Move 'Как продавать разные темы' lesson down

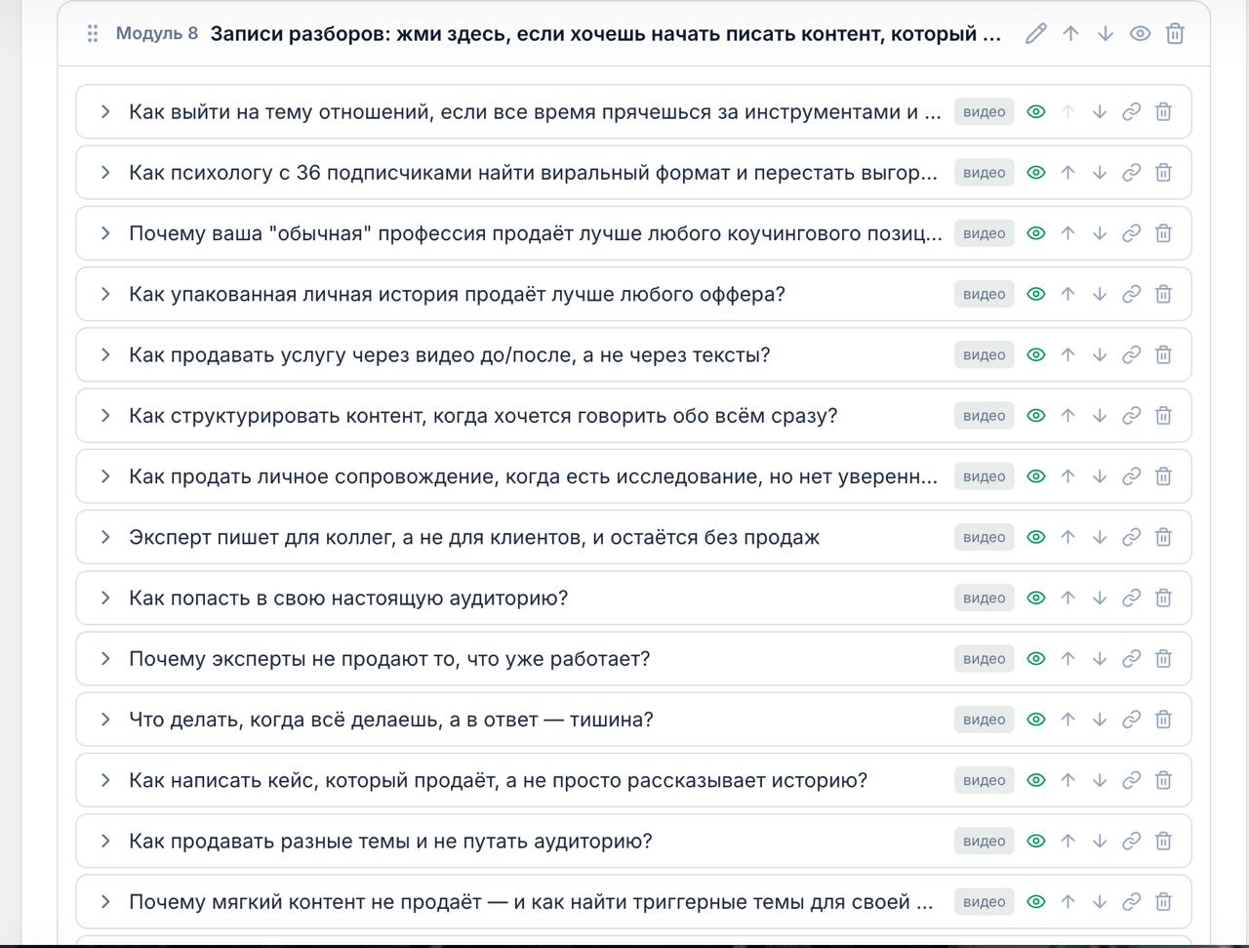point(1100,842)
